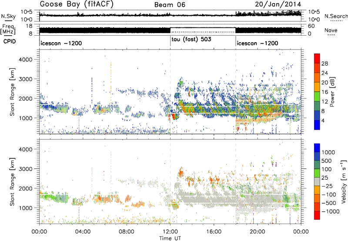Click the "12" value on the power colorbar
348x241 pixels.
pyautogui.click(x=325, y=102)
